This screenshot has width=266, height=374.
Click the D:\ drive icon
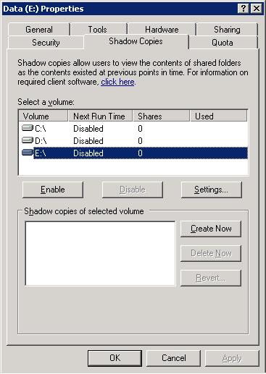coord(28,140)
